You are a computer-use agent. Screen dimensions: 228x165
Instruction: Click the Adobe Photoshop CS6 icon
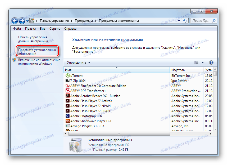click(x=68, y=116)
